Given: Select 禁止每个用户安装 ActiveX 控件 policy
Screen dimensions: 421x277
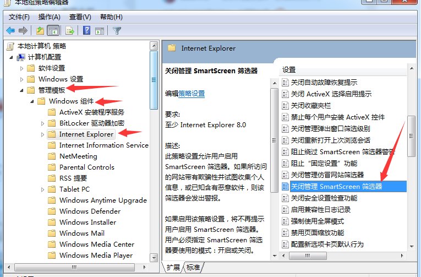Looking at the screenshot, I should (338, 117).
